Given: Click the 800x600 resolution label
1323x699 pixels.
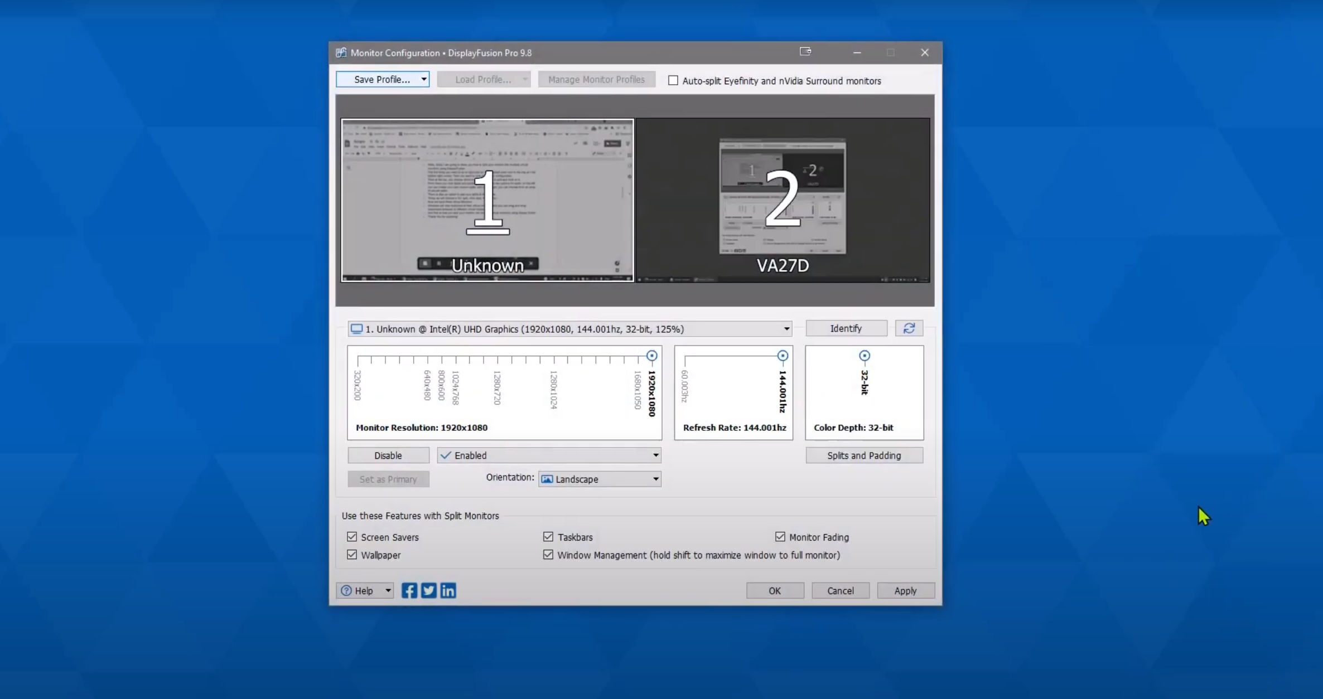Looking at the screenshot, I should point(441,385).
